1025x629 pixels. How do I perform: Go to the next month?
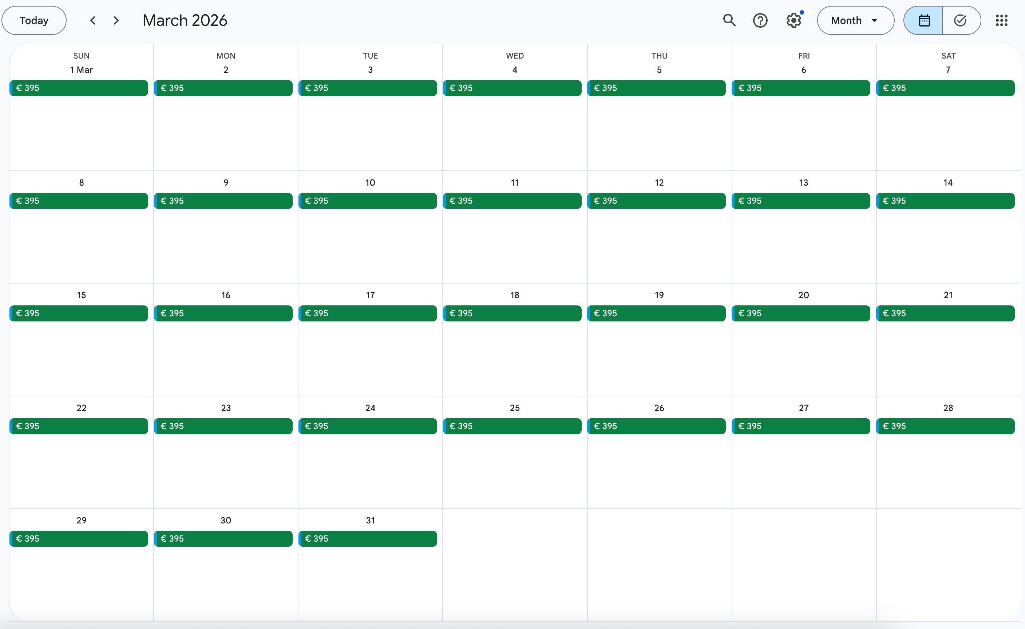tap(116, 20)
